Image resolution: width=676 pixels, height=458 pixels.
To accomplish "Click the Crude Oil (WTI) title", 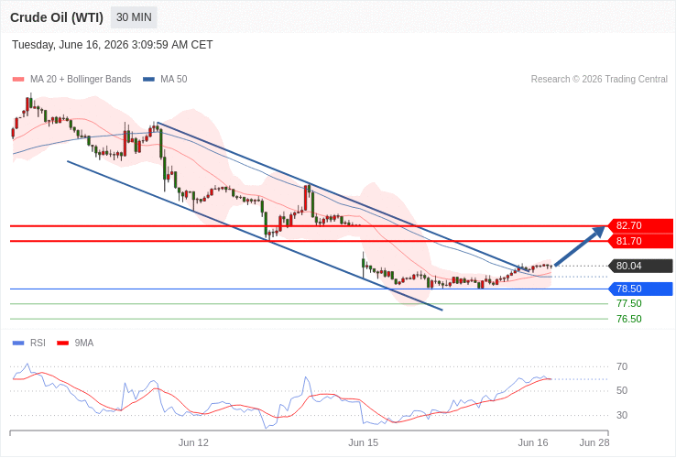I will [x=57, y=17].
